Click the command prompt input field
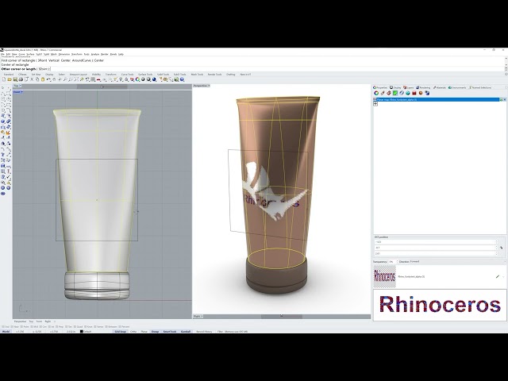Viewport: 508px width, 381px height. 252,69
